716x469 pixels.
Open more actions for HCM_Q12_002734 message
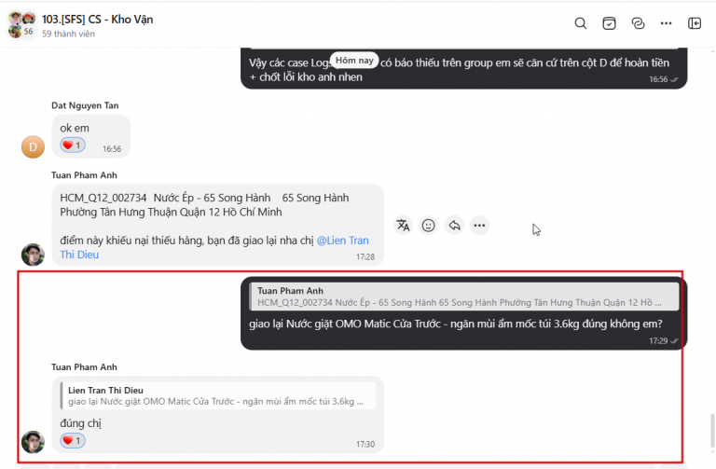[x=479, y=225]
